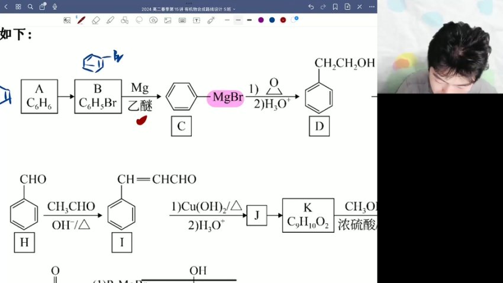The image size is (503, 283).
Task: Select the thinnest stroke width
Action: click(x=227, y=20)
